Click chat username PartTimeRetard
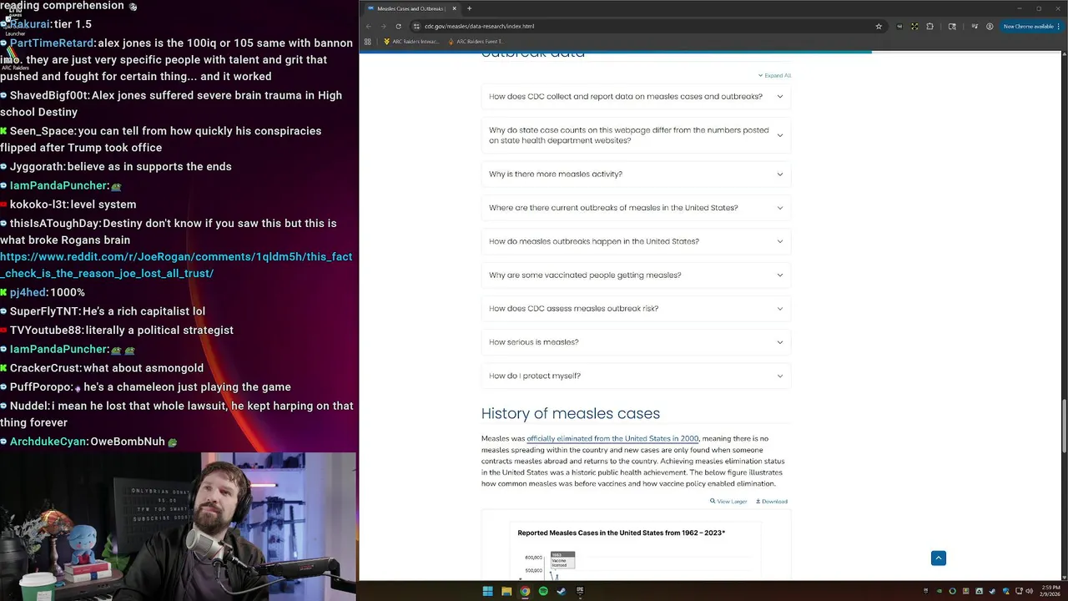Image resolution: width=1068 pixels, height=601 pixels. 53,43
